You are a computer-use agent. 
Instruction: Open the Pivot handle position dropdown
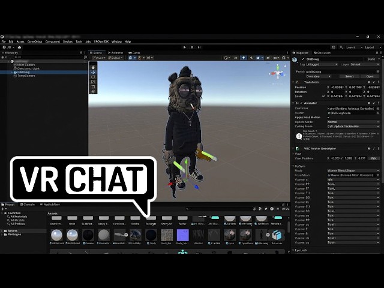99,58
